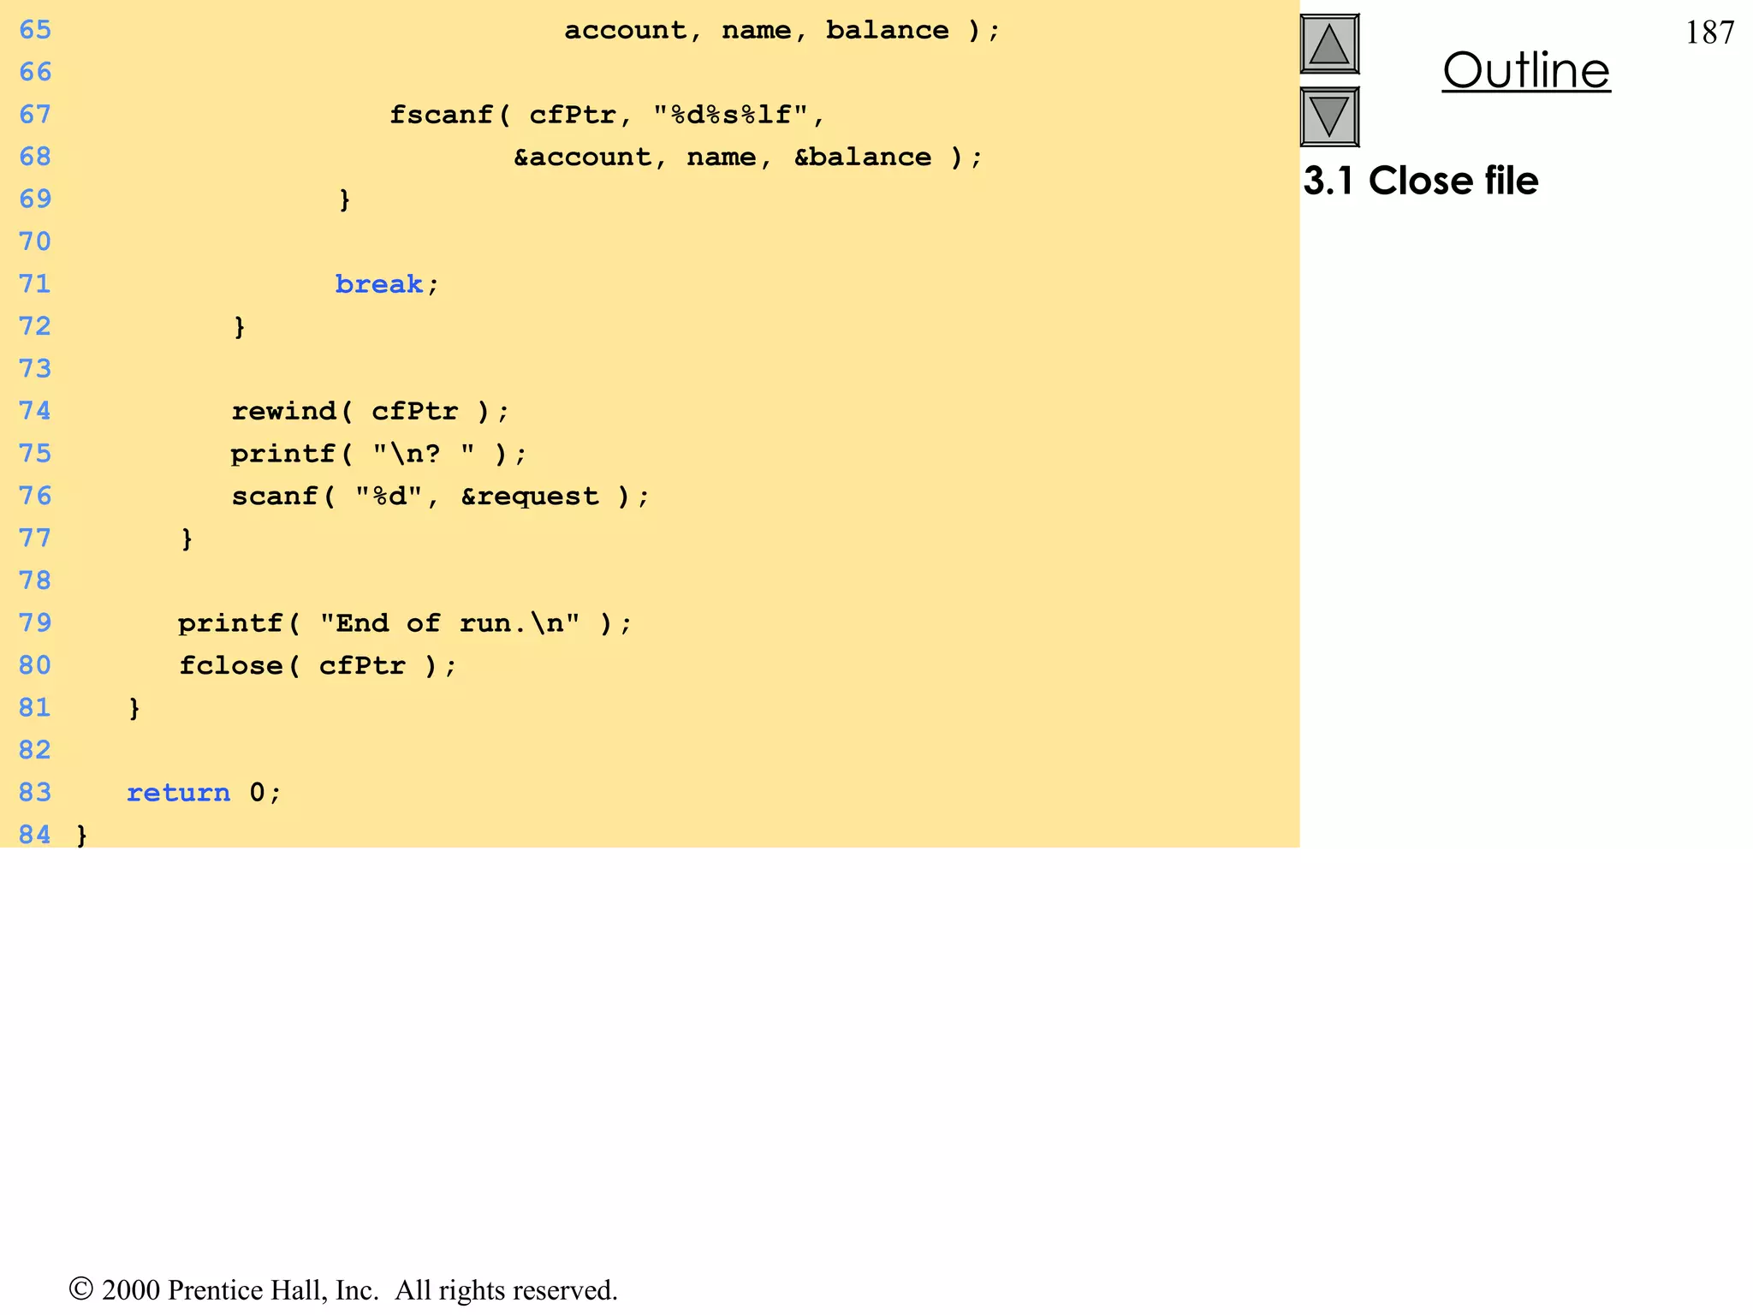Image resolution: width=1753 pixels, height=1315 pixels.
Task: Click line number 76
Action: click(x=35, y=496)
